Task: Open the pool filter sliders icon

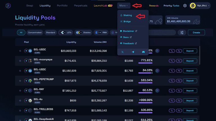Action: click(182, 32)
